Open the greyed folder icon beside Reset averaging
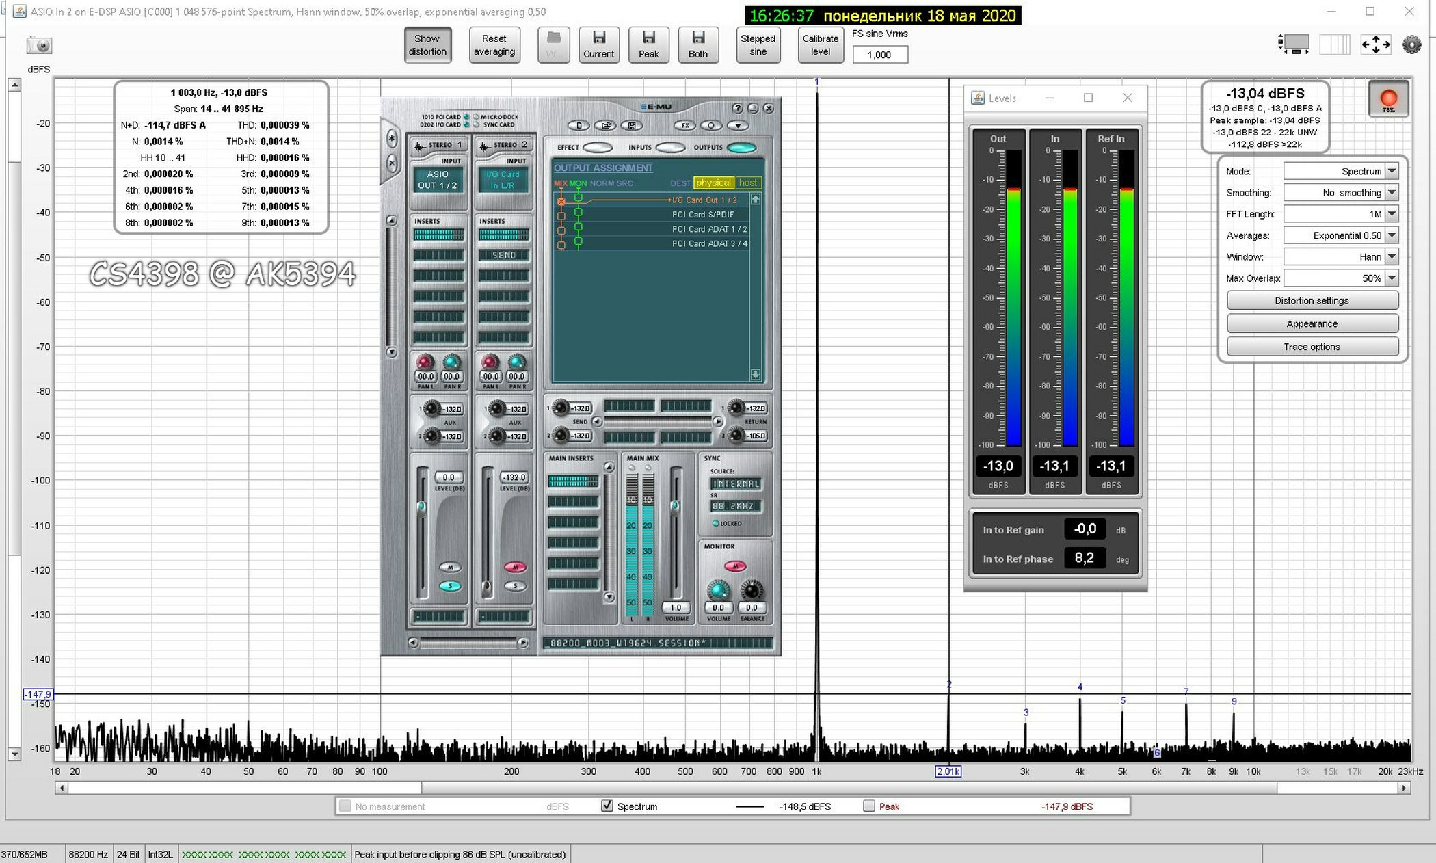The image size is (1436, 863). click(x=554, y=45)
